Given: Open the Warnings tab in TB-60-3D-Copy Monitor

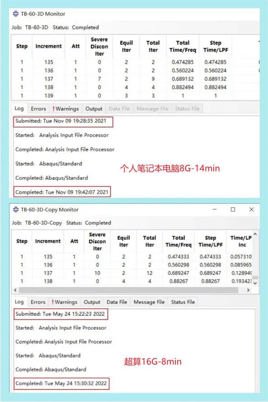Looking at the screenshot, I should (x=64, y=302).
